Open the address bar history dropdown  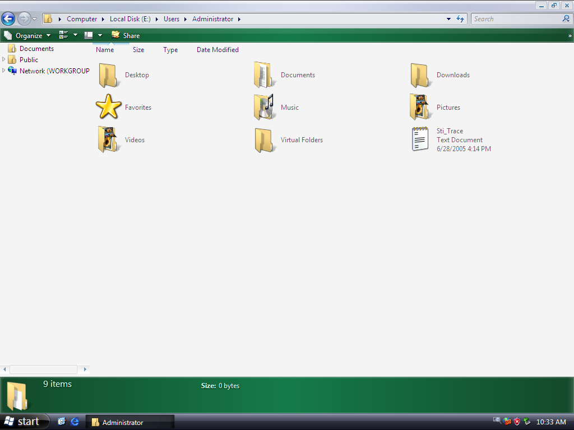448,19
